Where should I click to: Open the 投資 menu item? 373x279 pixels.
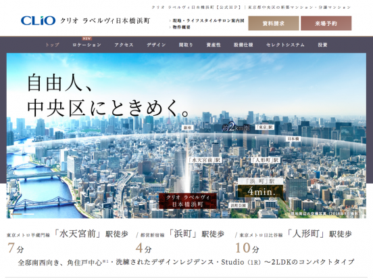322,45
